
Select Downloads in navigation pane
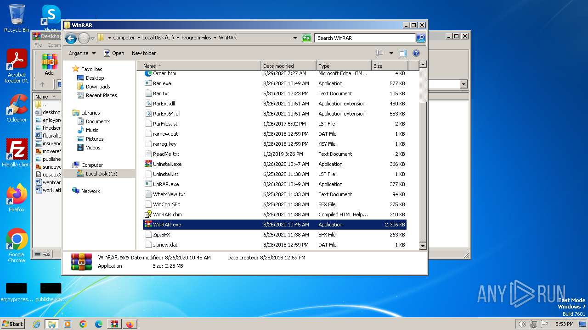[x=98, y=87]
